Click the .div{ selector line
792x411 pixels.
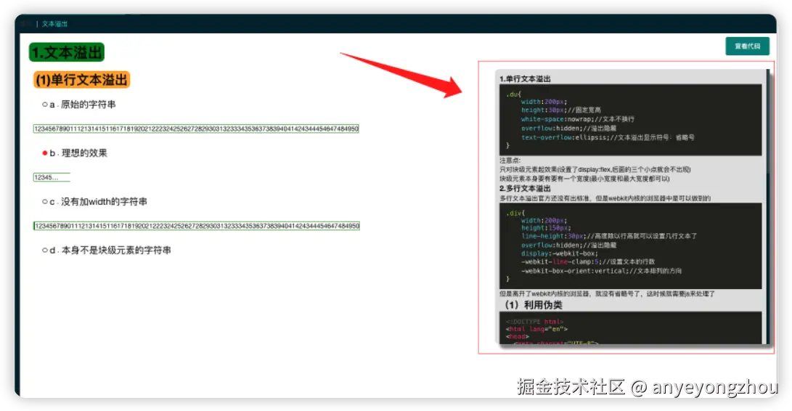pyautogui.click(x=515, y=213)
